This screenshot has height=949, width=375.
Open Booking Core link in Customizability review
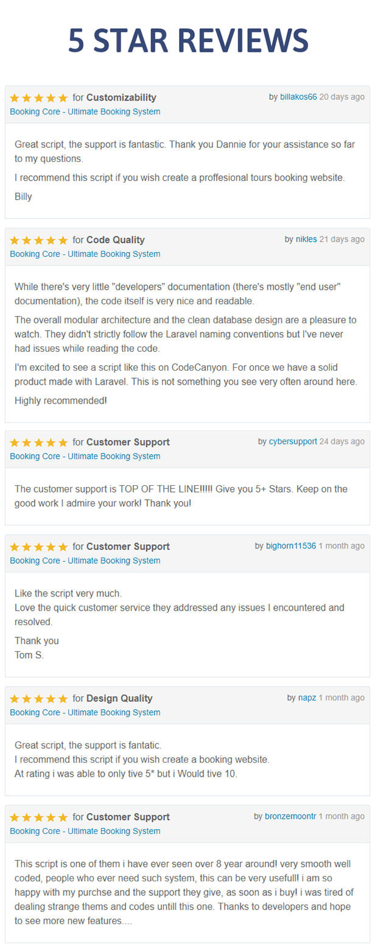point(85,112)
